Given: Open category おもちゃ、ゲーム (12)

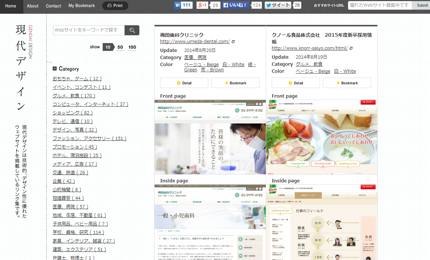Looking at the screenshot, I should click(x=77, y=79).
